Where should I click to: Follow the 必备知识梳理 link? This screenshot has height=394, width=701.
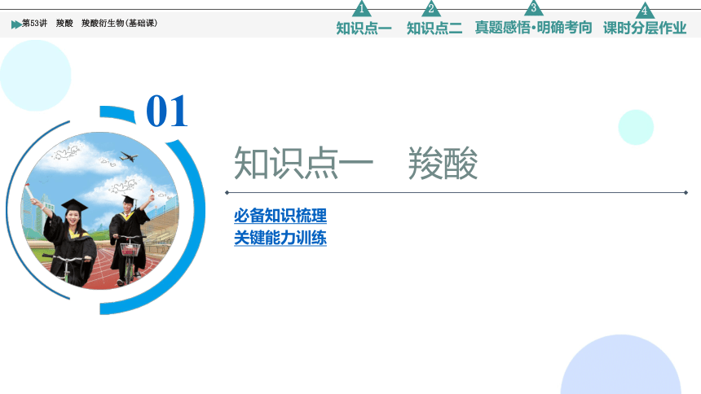click(x=280, y=216)
